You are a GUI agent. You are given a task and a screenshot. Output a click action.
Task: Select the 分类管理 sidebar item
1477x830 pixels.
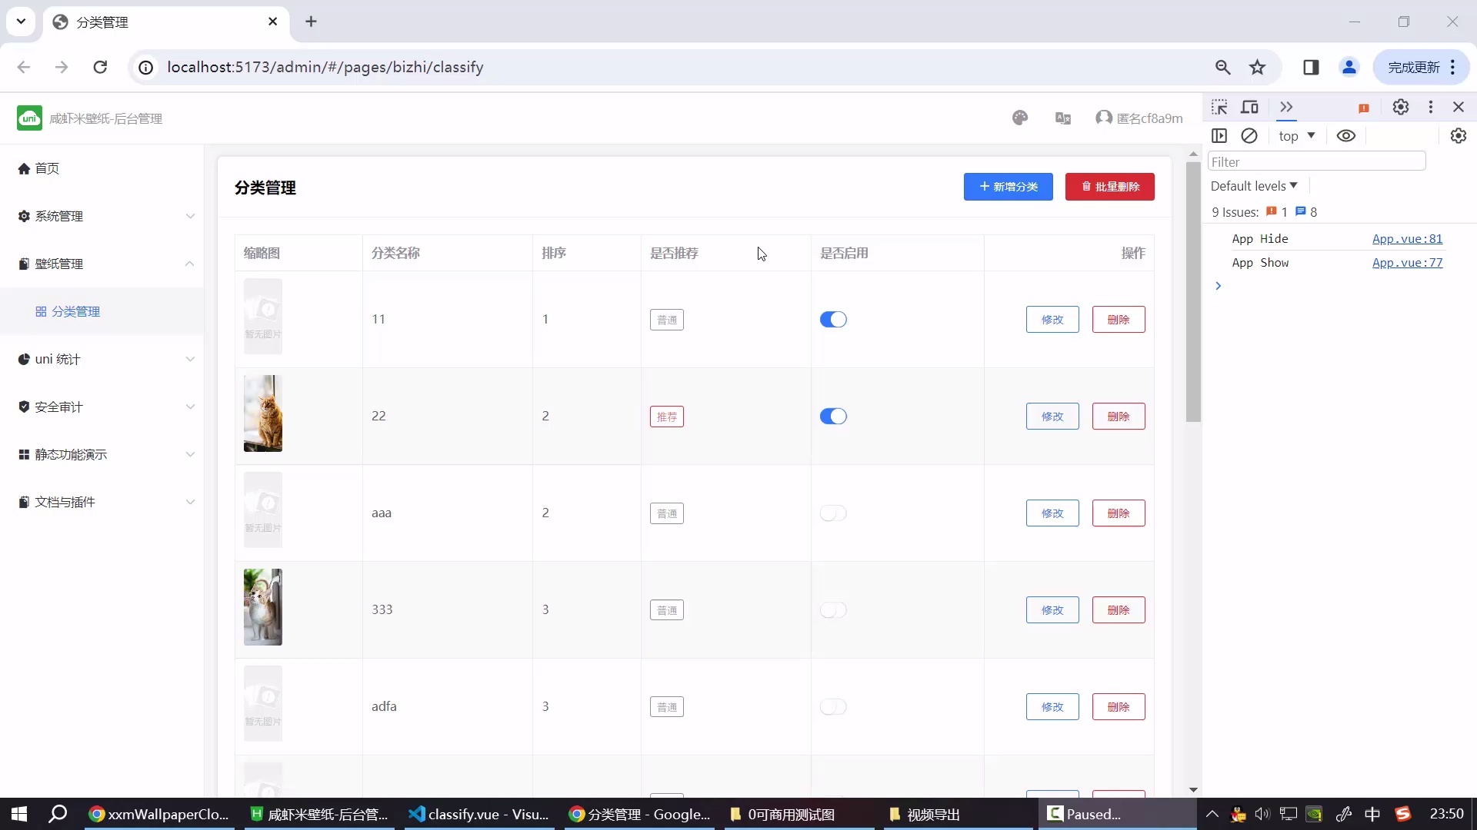click(75, 311)
